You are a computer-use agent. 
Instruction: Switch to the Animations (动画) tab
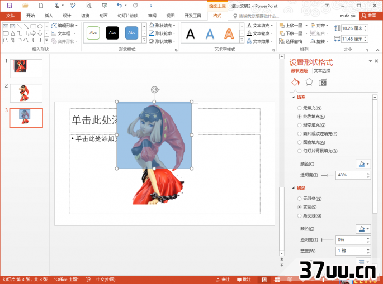[103, 16]
